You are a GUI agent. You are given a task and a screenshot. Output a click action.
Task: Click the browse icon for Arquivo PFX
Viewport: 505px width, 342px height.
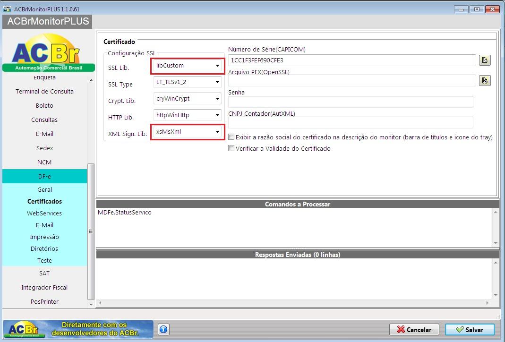(485, 80)
